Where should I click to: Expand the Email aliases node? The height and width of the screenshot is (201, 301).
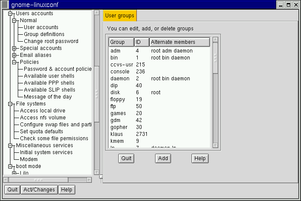pos(14,55)
